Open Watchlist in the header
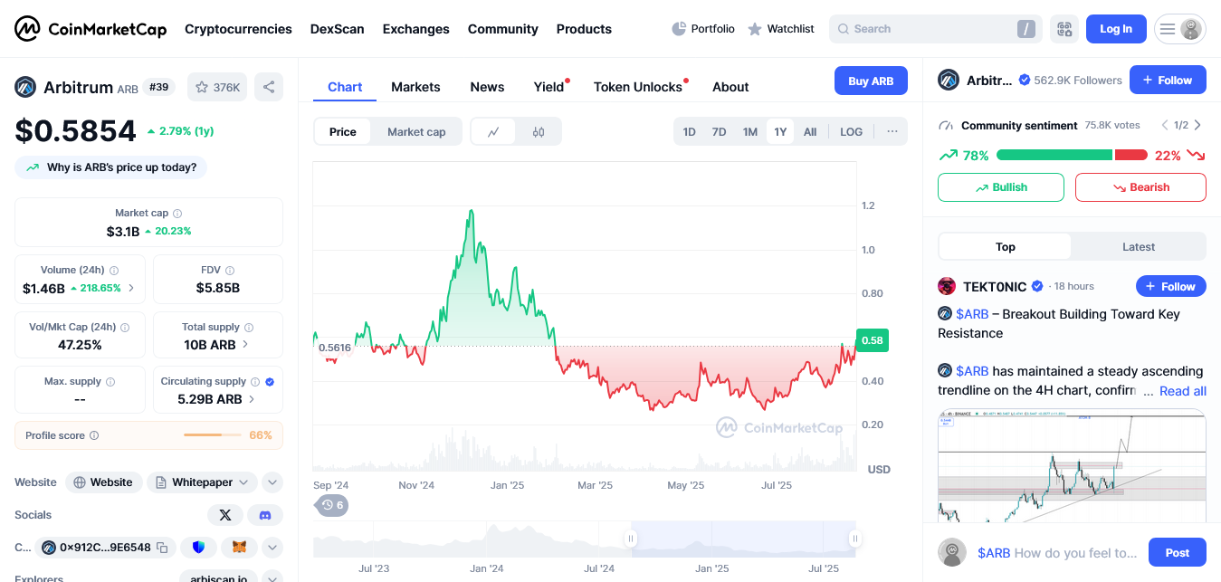This screenshot has width=1221, height=582. [x=781, y=29]
